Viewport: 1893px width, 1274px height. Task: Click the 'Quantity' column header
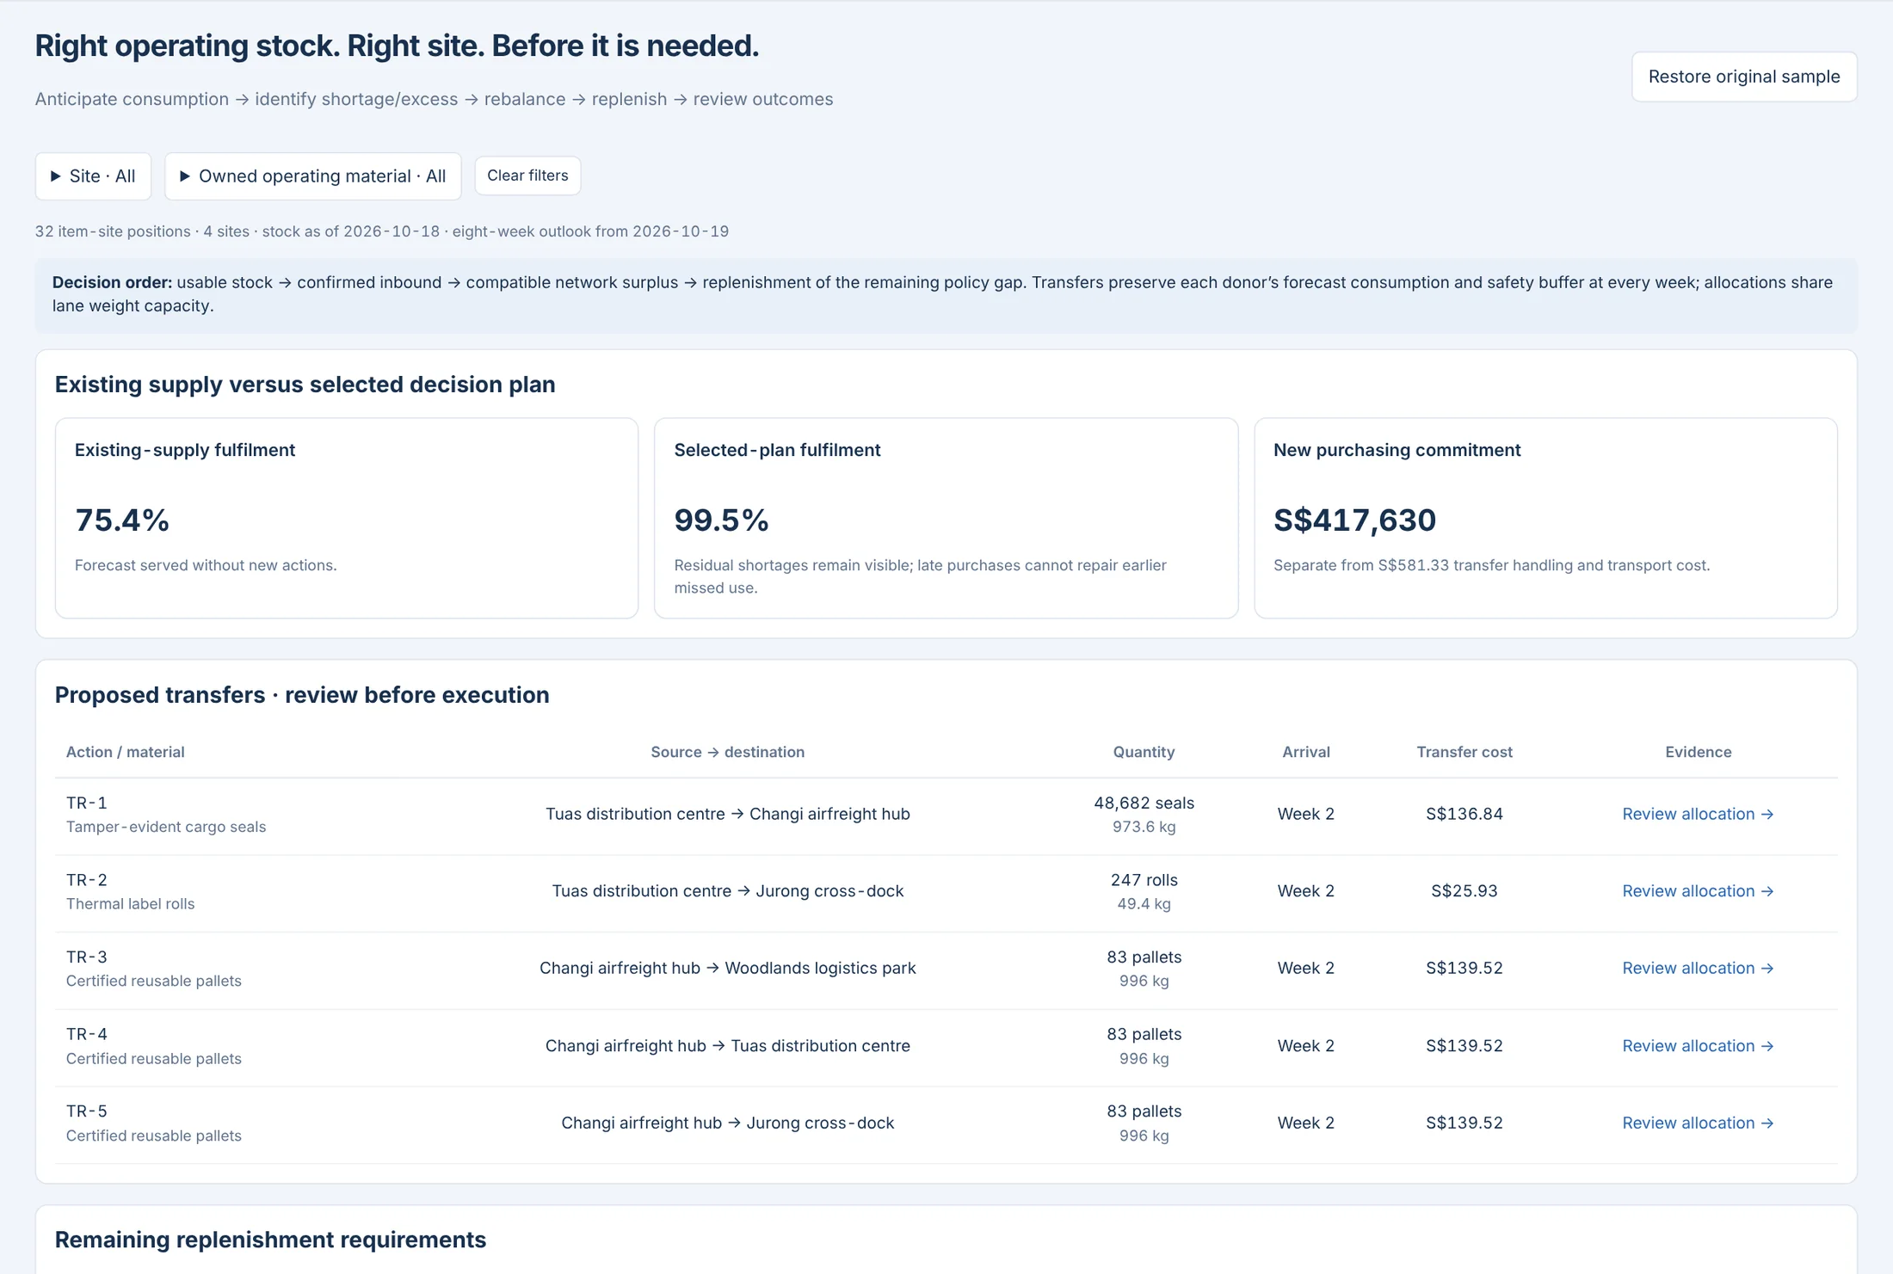click(1144, 752)
